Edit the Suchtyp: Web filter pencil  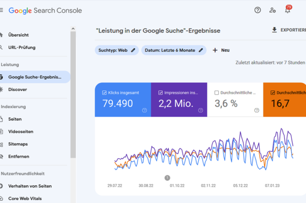(x=133, y=50)
